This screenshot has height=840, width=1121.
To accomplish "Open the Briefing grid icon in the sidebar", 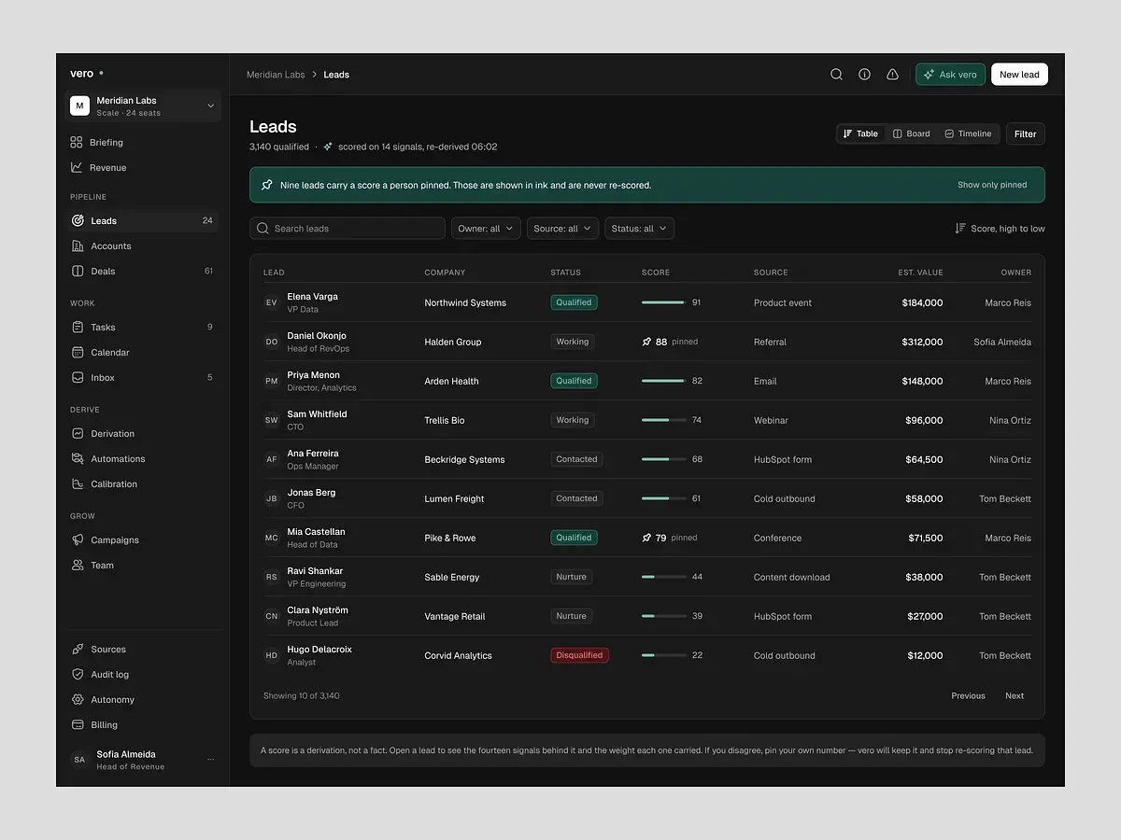I will pos(76,143).
